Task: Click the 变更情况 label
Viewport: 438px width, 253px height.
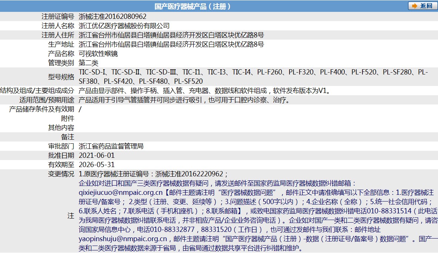Action: click(x=61, y=174)
